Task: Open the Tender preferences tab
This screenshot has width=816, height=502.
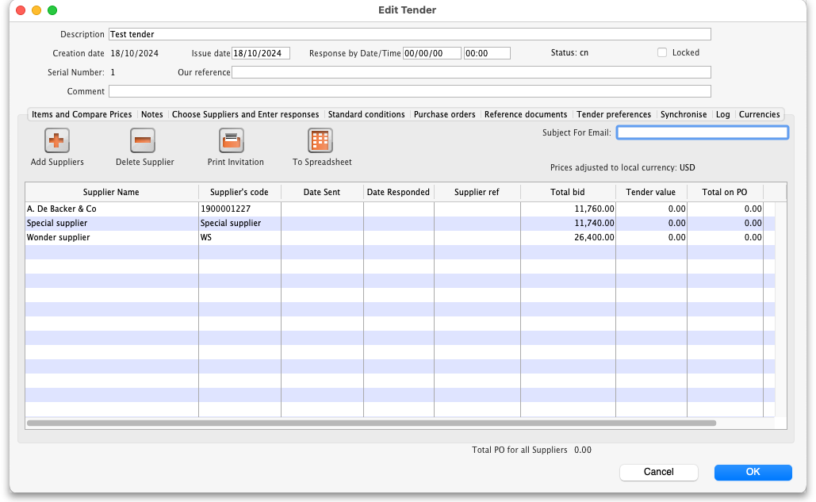Action: [x=614, y=114]
